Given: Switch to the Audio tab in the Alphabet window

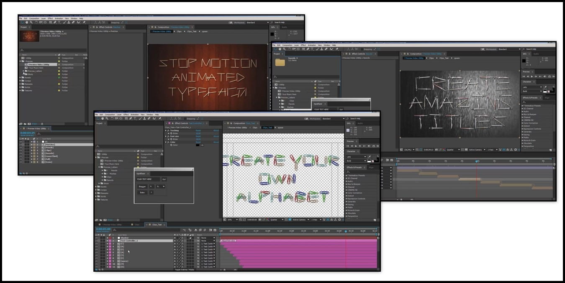Looking at the screenshot, I should point(360,123).
